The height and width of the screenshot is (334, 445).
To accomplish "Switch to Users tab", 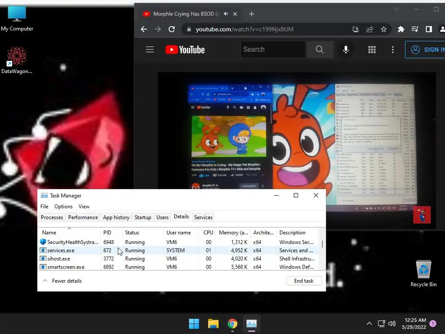I will pyautogui.click(x=163, y=217).
